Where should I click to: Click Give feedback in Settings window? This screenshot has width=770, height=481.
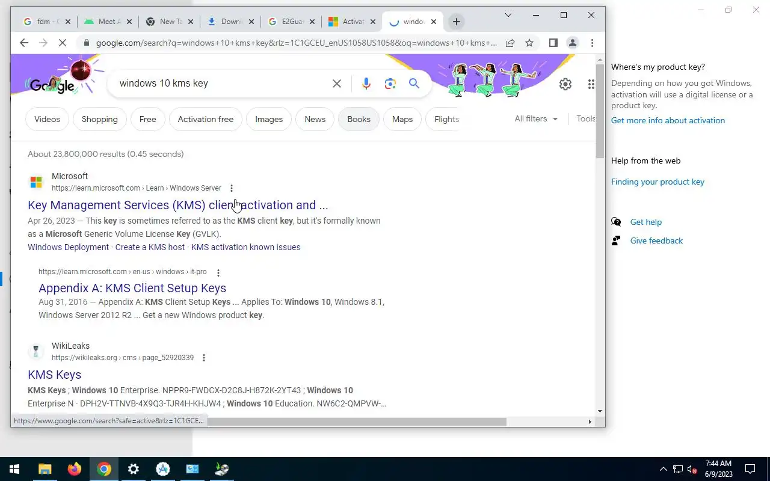click(656, 240)
